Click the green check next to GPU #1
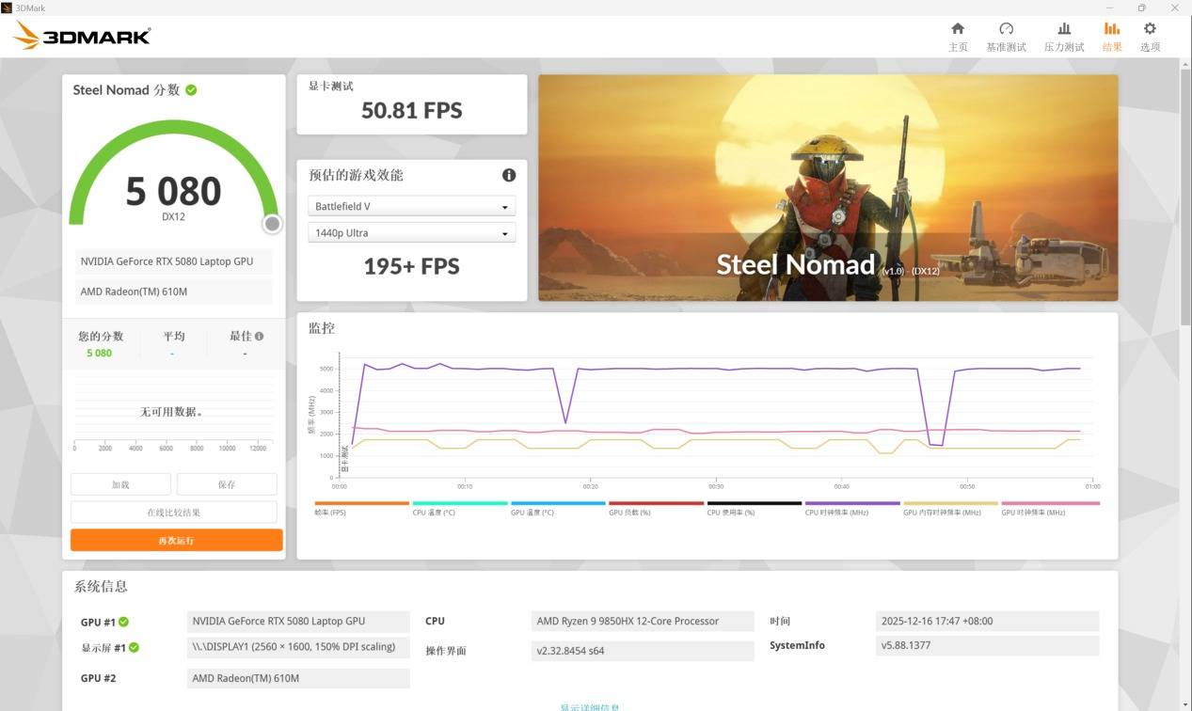 click(x=123, y=622)
